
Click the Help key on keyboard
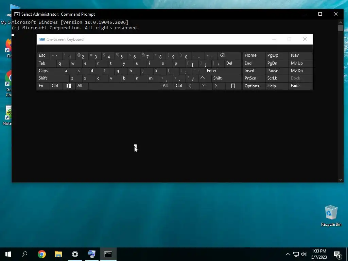click(x=277, y=86)
